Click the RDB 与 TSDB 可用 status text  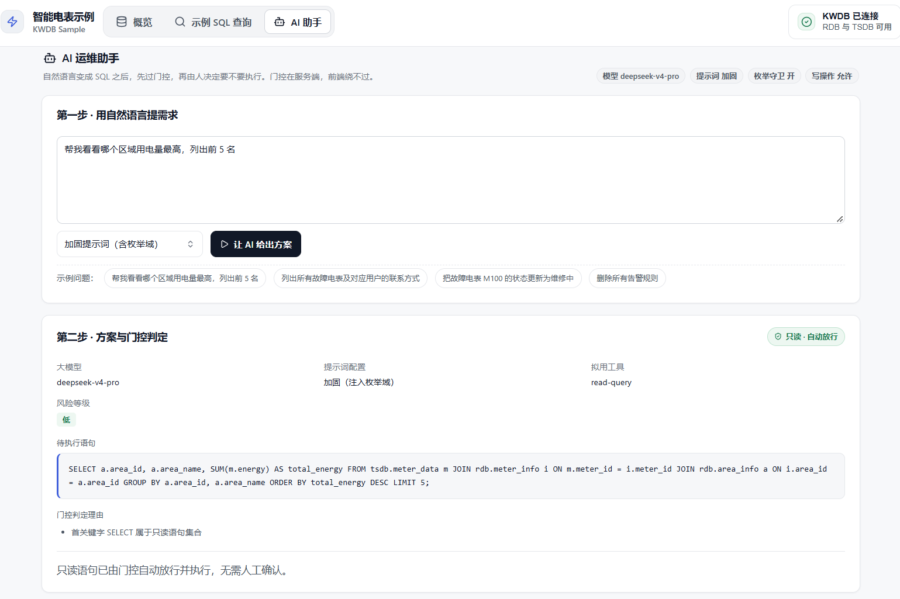[857, 27]
